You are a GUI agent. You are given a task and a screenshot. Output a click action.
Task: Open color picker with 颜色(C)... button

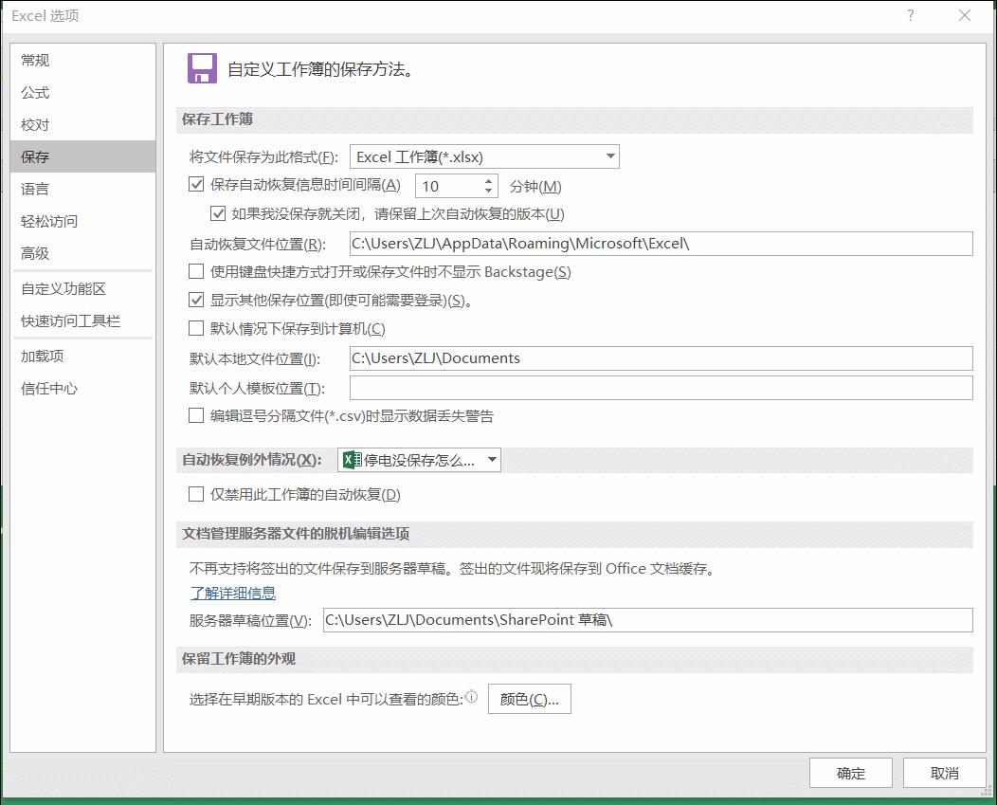point(529,700)
